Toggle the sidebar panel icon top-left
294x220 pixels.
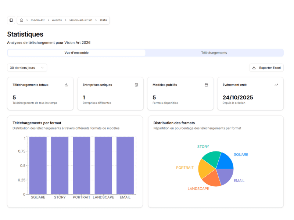11,20
